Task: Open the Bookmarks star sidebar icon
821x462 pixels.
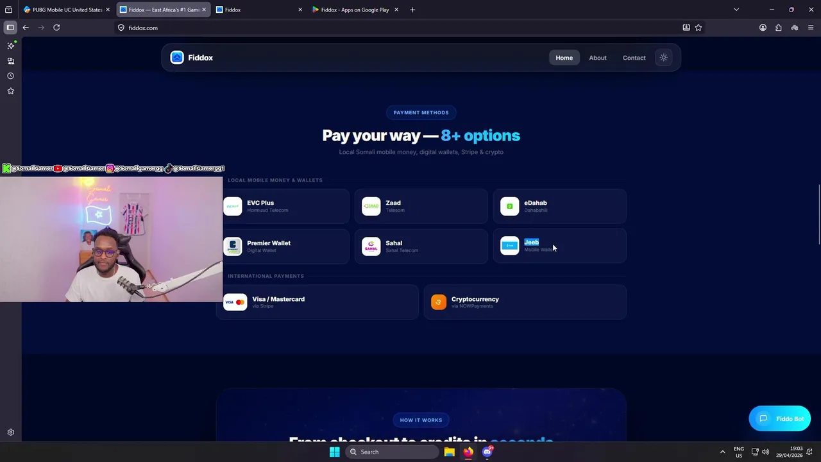Action: (11, 91)
